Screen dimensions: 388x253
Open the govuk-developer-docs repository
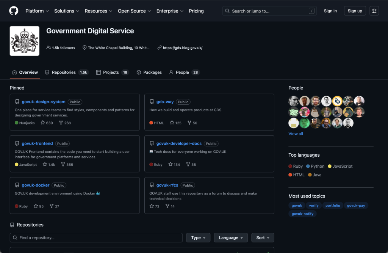coord(179,143)
